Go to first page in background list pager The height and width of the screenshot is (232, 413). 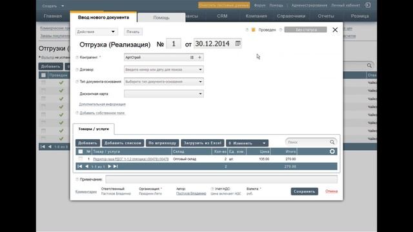point(43,146)
